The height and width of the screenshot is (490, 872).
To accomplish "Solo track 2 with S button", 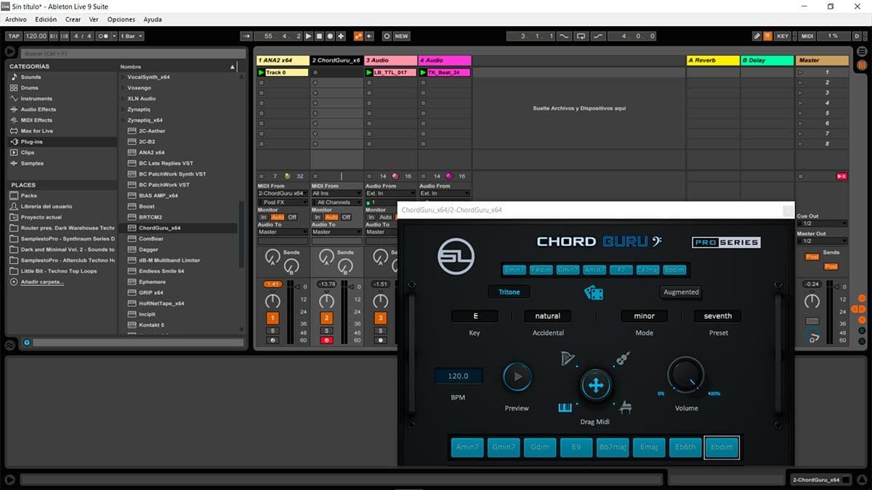I will pos(326,331).
